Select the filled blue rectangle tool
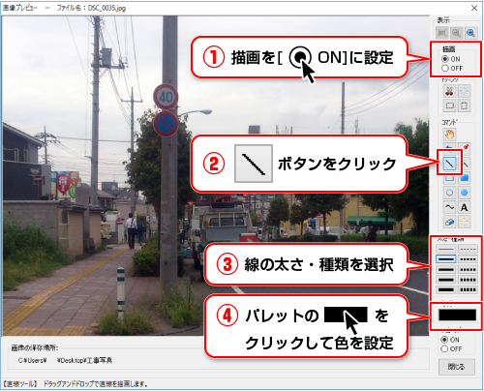 pyautogui.click(x=464, y=178)
